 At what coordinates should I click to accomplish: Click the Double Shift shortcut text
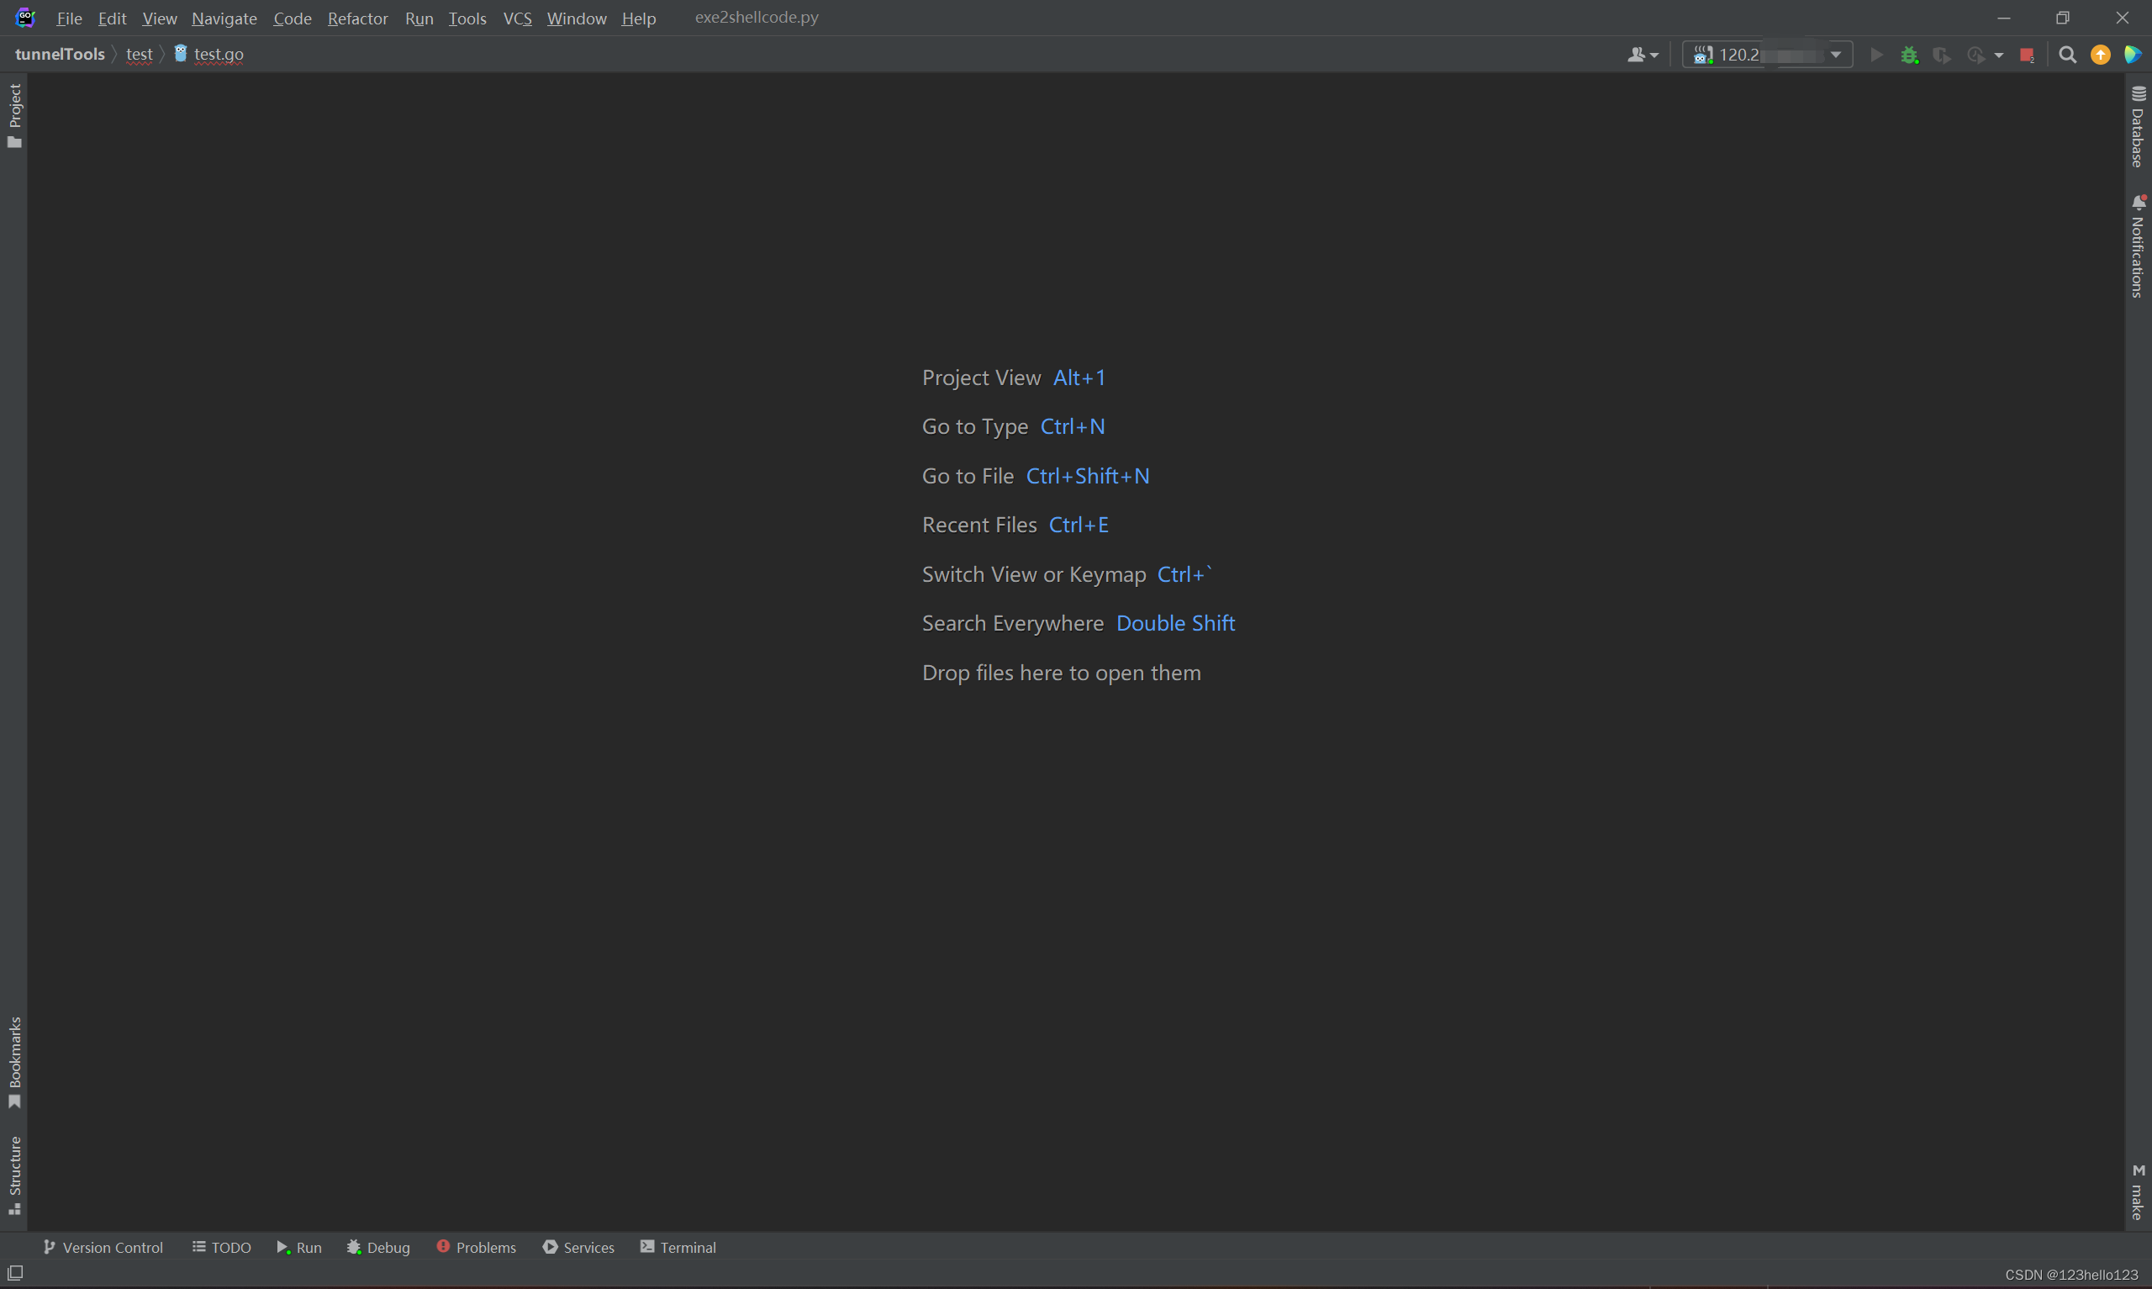pos(1175,623)
